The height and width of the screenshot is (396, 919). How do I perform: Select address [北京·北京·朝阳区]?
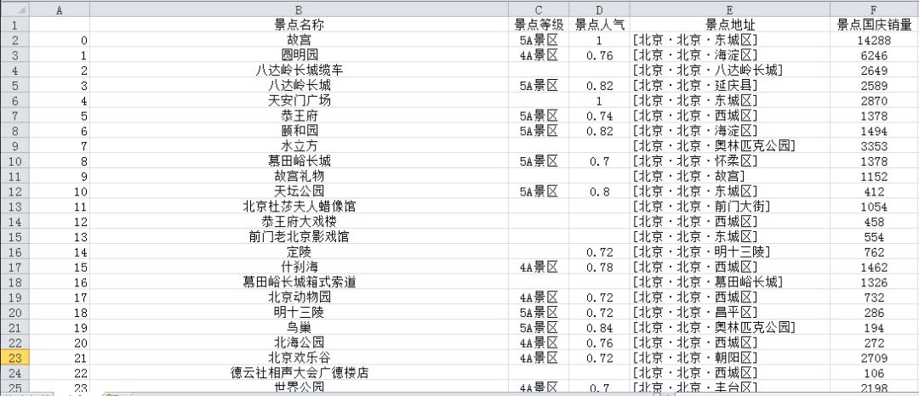coord(730,358)
